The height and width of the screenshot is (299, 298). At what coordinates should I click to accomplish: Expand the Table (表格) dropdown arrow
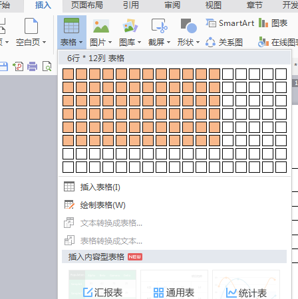tap(80, 42)
